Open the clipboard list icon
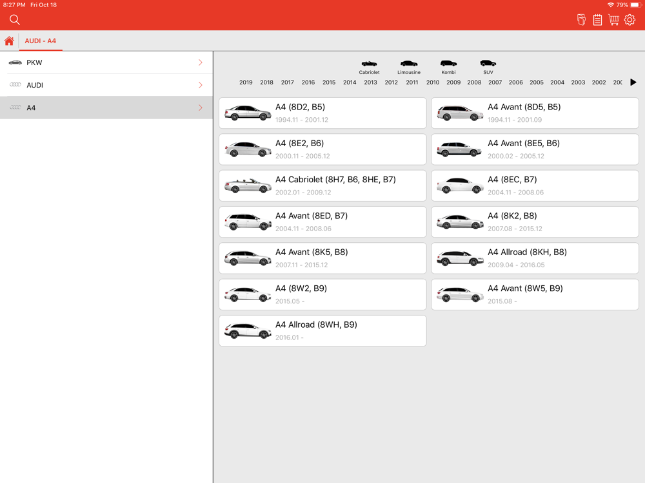This screenshot has width=645, height=483. [x=597, y=20]
